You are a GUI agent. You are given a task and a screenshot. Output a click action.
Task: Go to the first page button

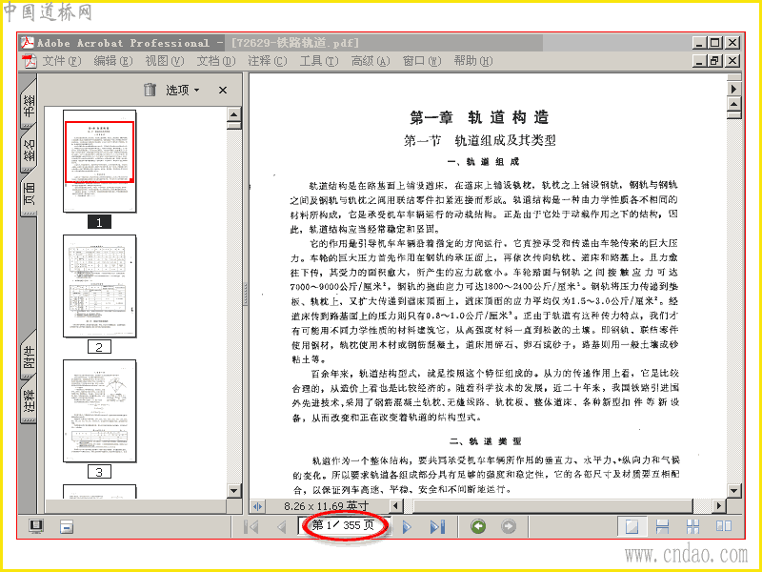tap(251, 527)
